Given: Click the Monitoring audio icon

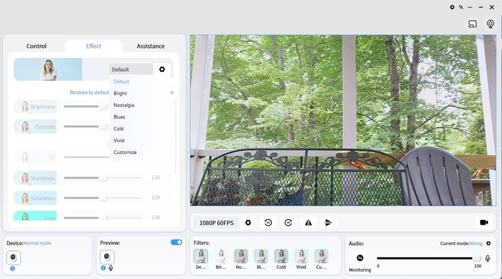Looking at the screenshot, I should (x=360, y=257).
